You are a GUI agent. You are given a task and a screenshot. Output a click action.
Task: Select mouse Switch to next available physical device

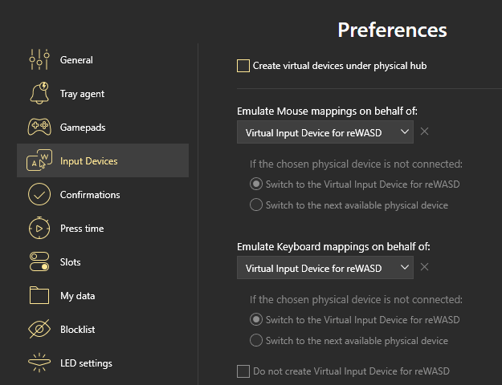(x=256, y=205)
